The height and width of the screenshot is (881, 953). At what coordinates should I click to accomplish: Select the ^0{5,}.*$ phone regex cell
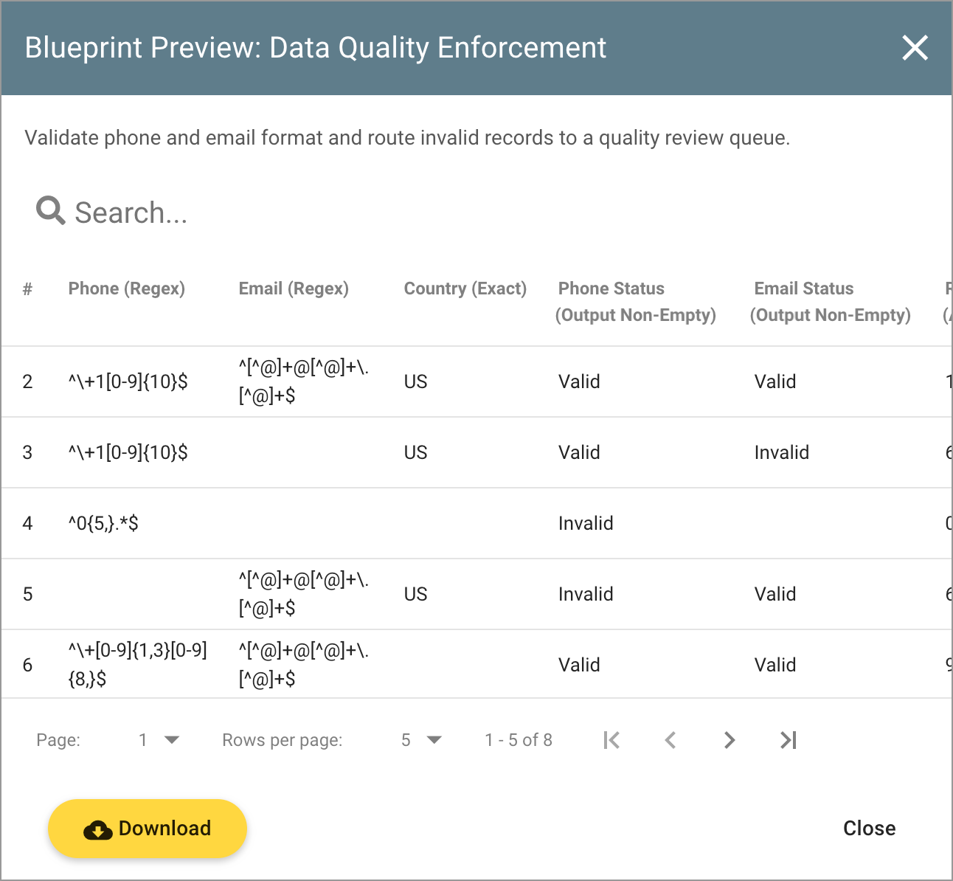click(x=103, y=523)
